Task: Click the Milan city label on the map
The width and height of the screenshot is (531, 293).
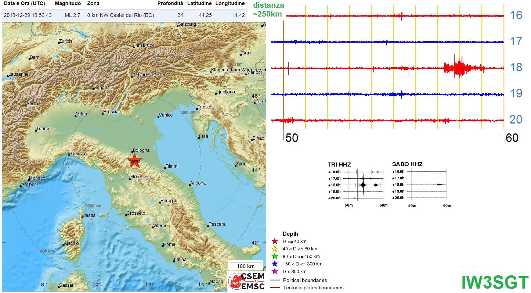Action: pyautogui.click(x=81, y=114)
